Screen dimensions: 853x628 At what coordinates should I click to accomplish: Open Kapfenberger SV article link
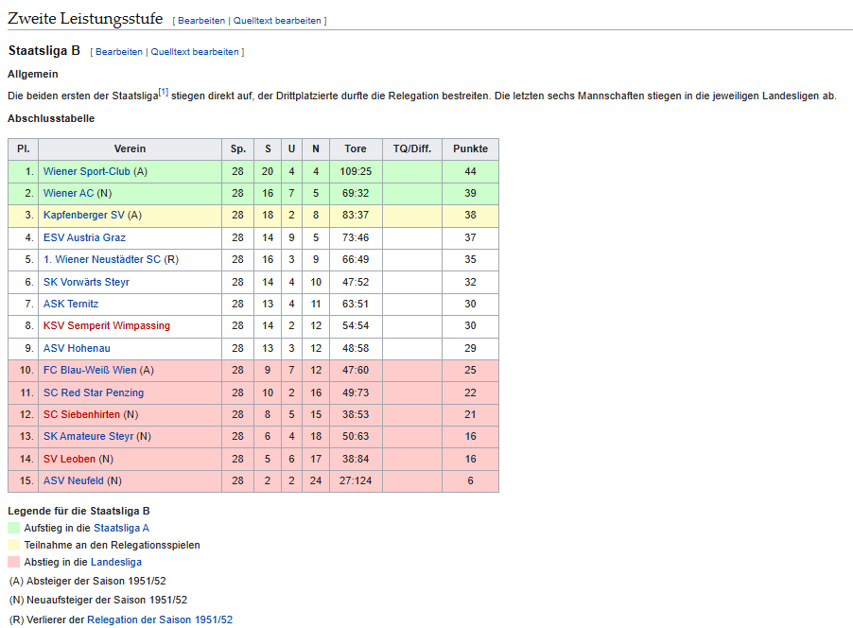tap(83, 216)
